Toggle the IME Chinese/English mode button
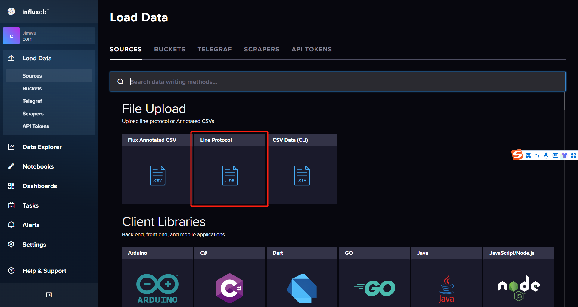 [x=528, y=155]
